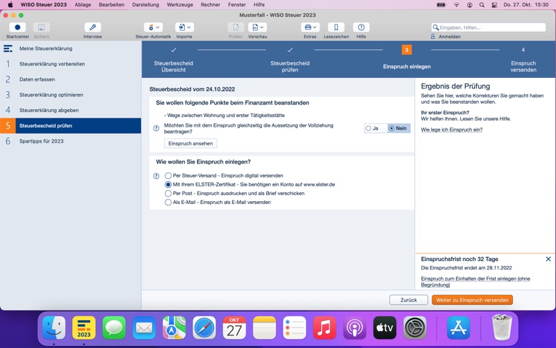Screen dimensions: 556x348
Task: Choose Per Post Brief option
Action: click(168, 193)
